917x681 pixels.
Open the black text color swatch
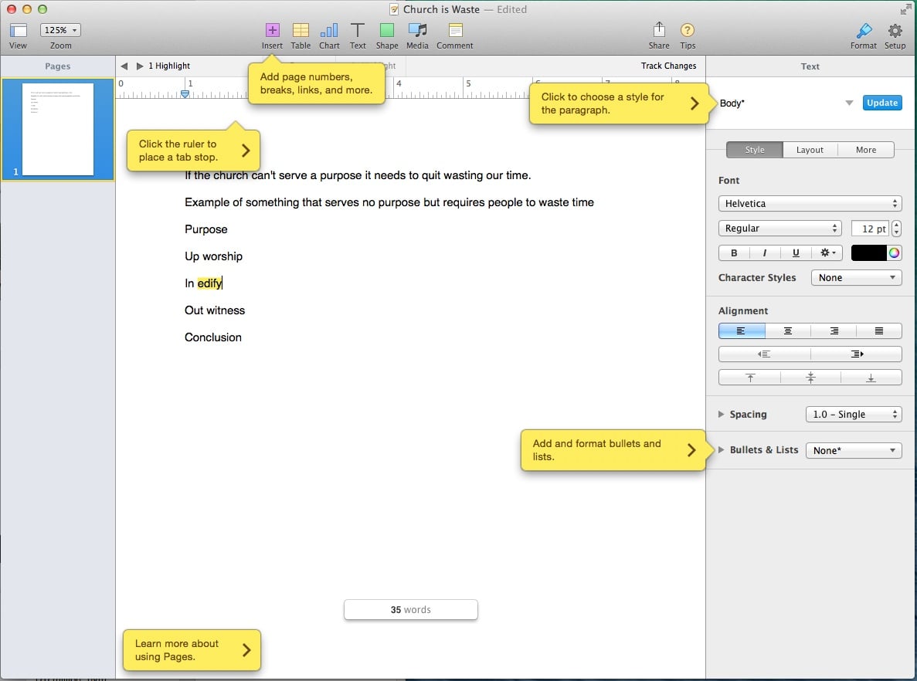click(x=868, y=253)
